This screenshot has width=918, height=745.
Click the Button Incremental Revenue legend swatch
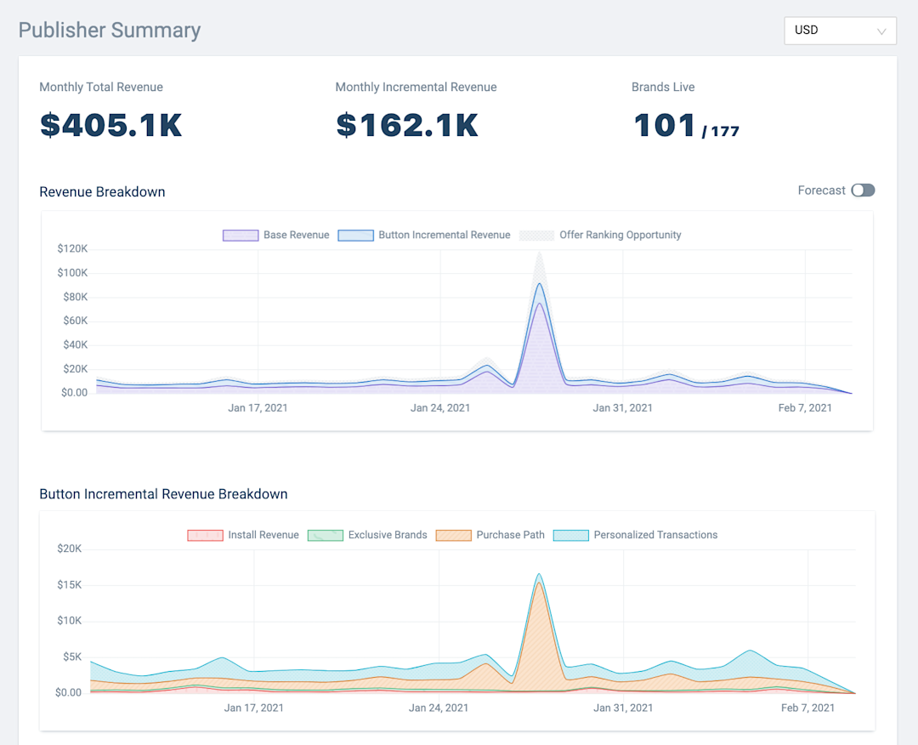(x=356, y=236)
